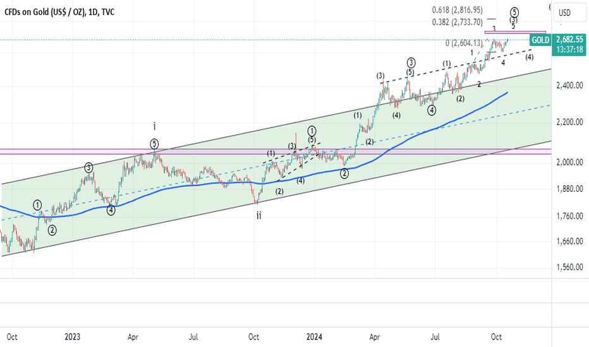Image resolution: width=589 pixels, height=347 pixels.
Task: Click the 13:37:18 bar countdown timer
Action: coord(569,49)
